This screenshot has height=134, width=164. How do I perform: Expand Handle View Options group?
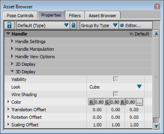(x=12, y=56)
